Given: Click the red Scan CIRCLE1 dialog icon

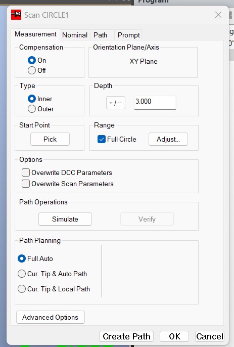Looking at the screenshot, I should [x=16, y=15].
